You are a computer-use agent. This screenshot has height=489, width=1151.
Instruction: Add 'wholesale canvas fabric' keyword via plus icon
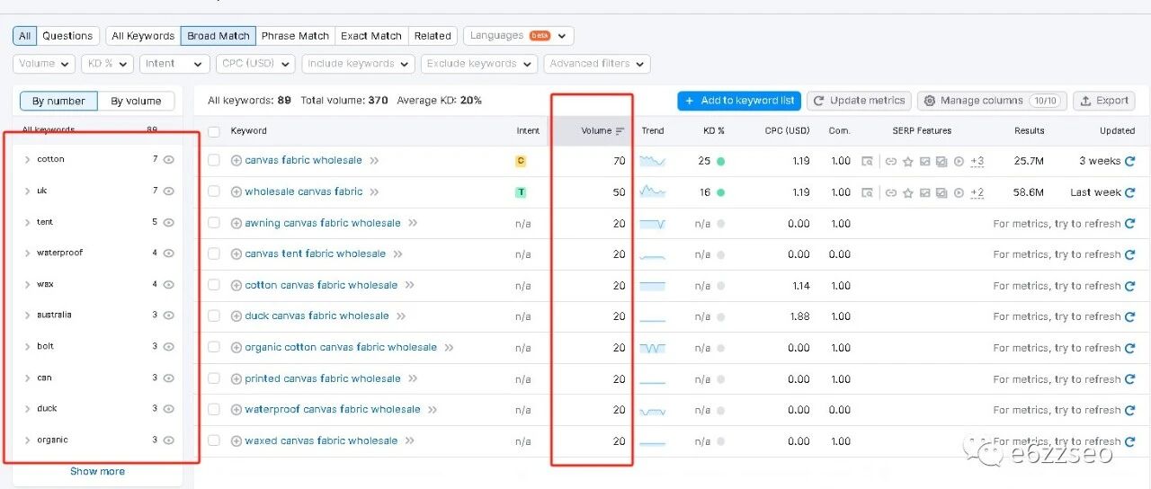[x=236, y=192]
